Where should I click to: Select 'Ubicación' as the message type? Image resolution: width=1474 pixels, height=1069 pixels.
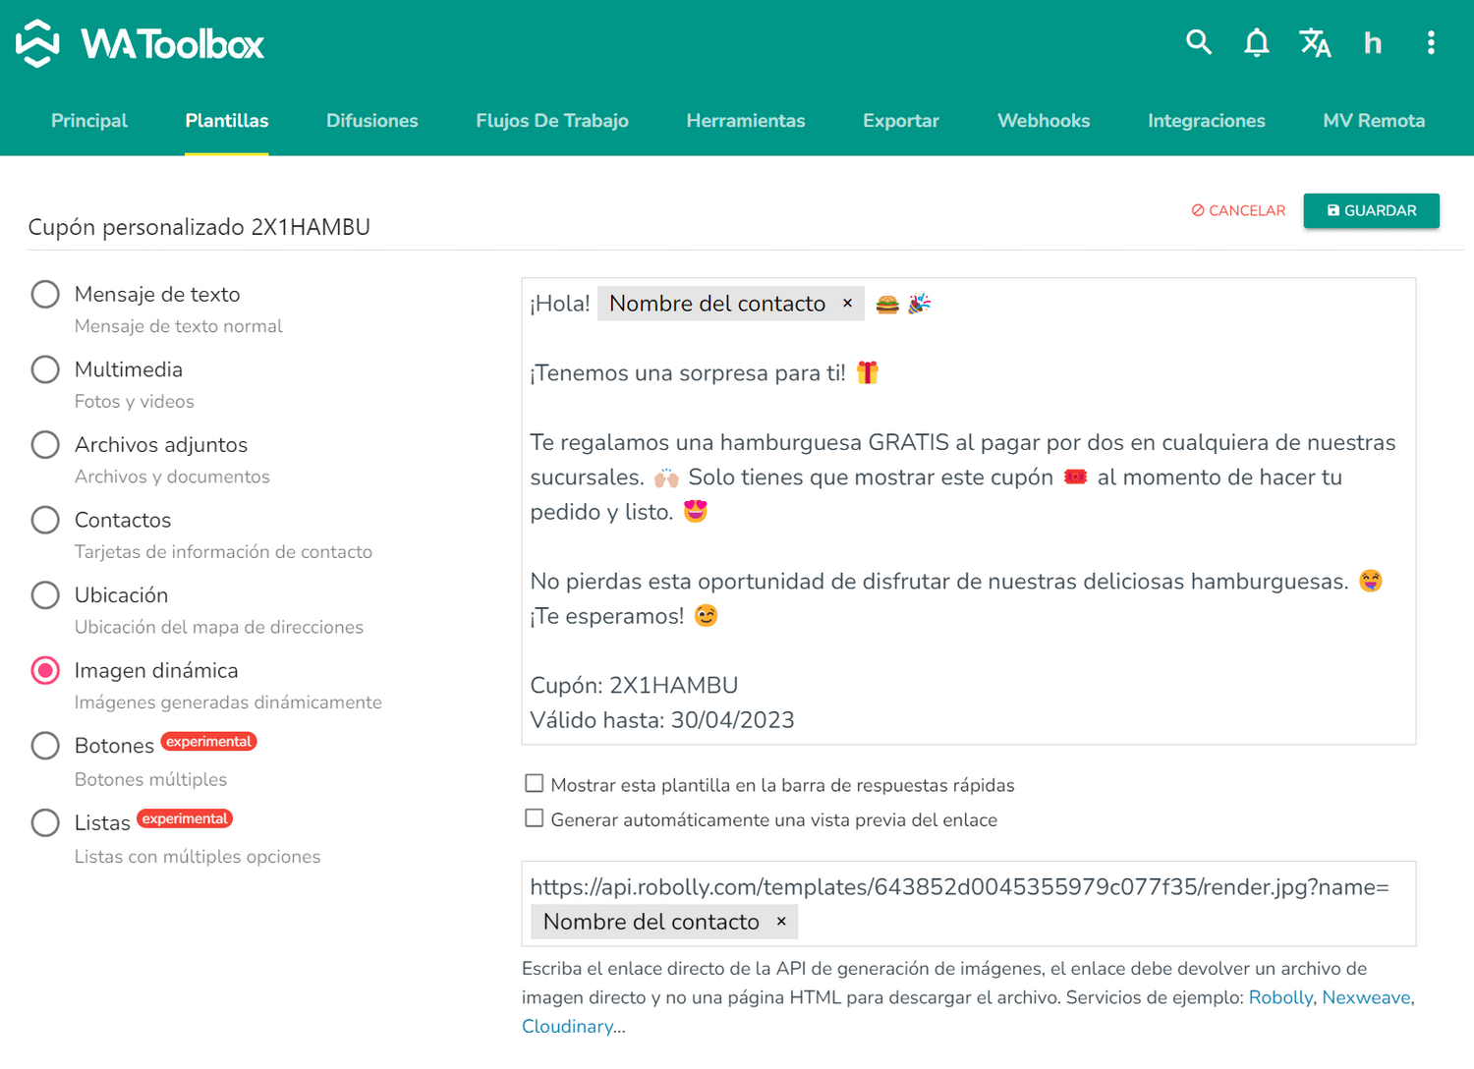45,594
